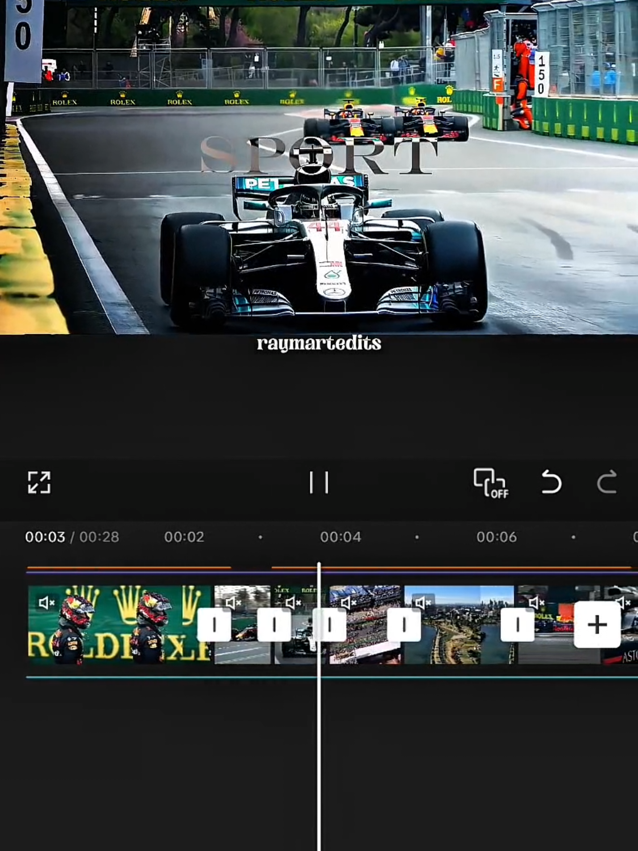Add a new clip with plus button
The height and width of the screenshot is (851, 638).
coord(597,625)
